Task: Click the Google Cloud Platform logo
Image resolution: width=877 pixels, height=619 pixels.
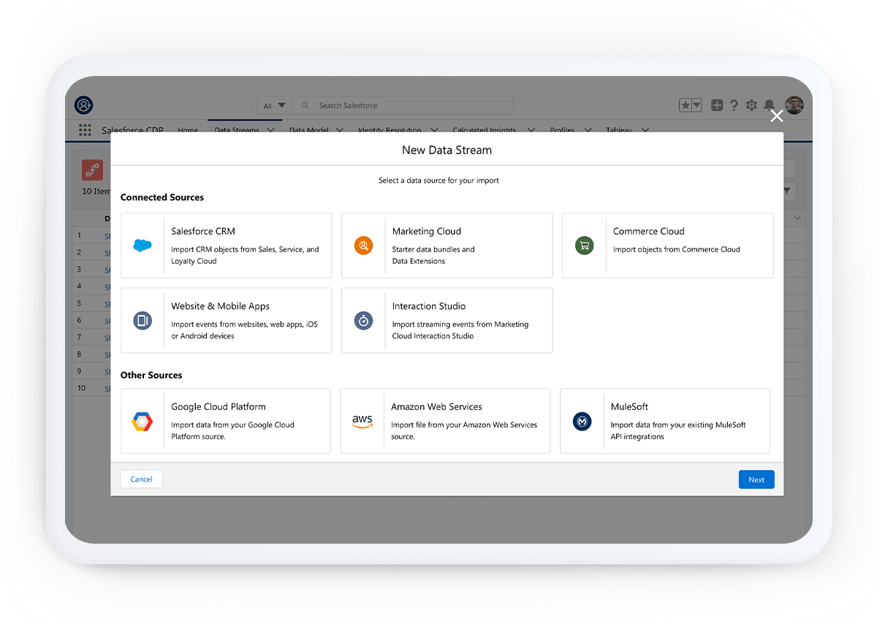Action: click(x=143, y=421)
